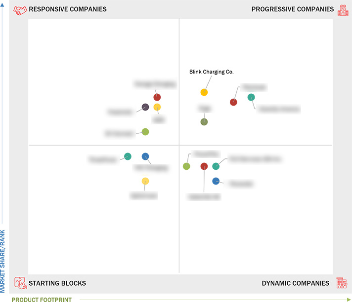Click the money building icon near Progressive Companies

pos(343,10)
